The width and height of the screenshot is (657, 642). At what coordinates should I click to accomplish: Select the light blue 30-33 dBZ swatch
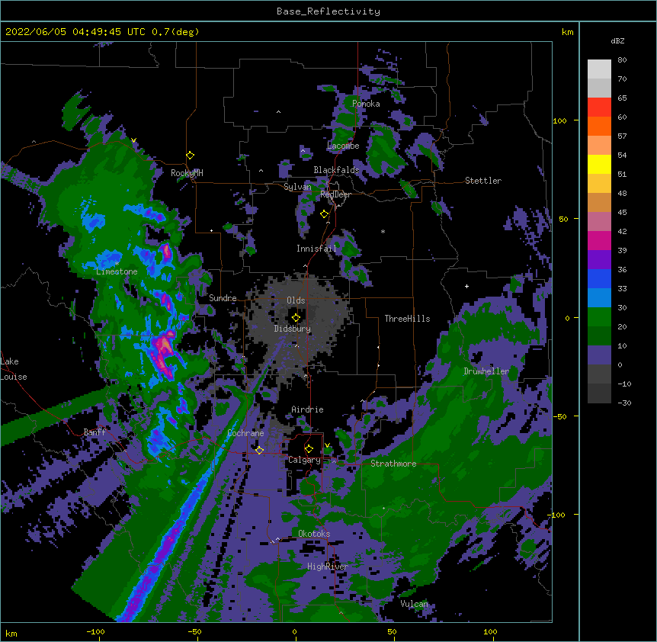tap(599, 297)
